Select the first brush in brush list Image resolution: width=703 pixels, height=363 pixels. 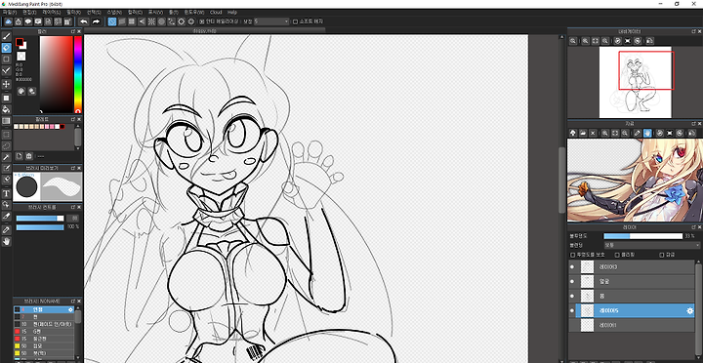tap(44, 309)
